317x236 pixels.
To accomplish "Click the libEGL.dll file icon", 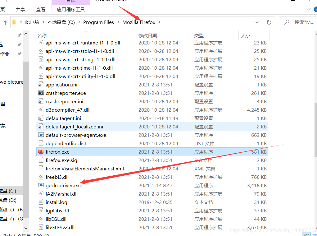I will tap(41, 219).
